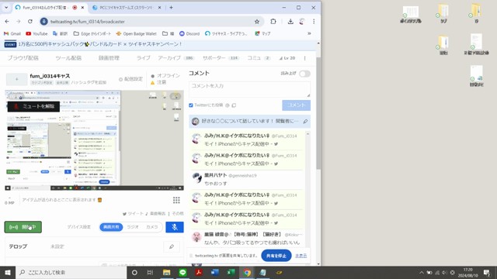The image size is (497, 279).
Task: Open the Gmail bookmark
Action: click(12, 33)
